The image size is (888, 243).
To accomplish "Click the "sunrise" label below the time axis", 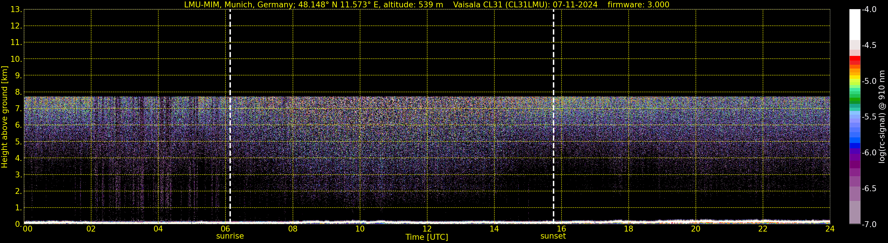I will (230, 236).
